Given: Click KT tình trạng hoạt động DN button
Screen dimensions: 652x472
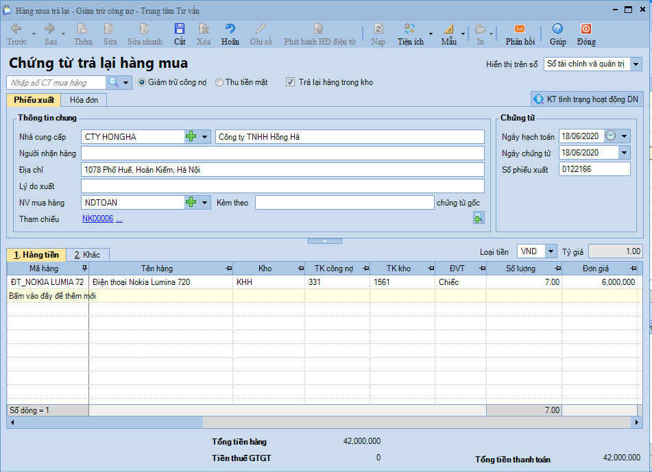Looking at the screenshot, I should click(587, 99).
